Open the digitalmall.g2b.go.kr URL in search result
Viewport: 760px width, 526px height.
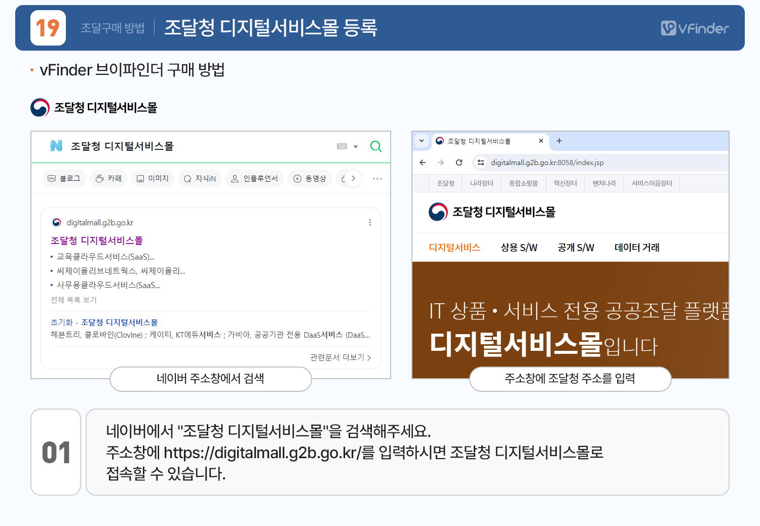click(x=100, y=223)
